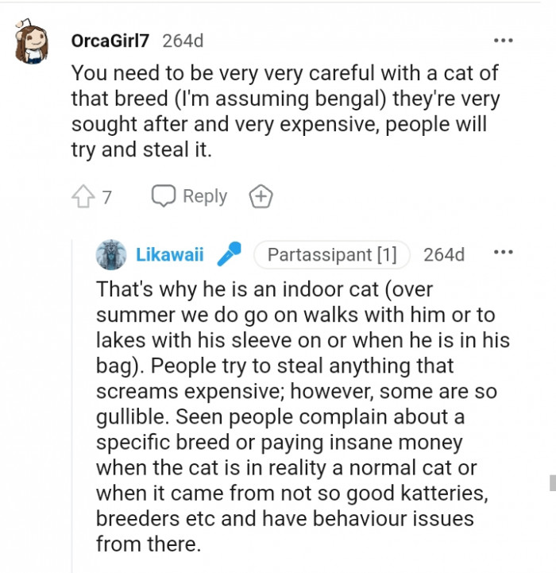Click the scrollbar handle on the right edge

pos(552,482)
